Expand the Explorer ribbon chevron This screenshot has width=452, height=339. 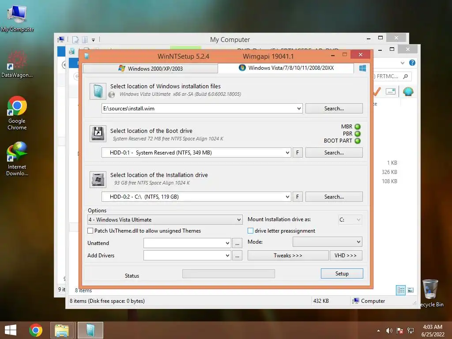pyautogui.click(x=403, y=63)
